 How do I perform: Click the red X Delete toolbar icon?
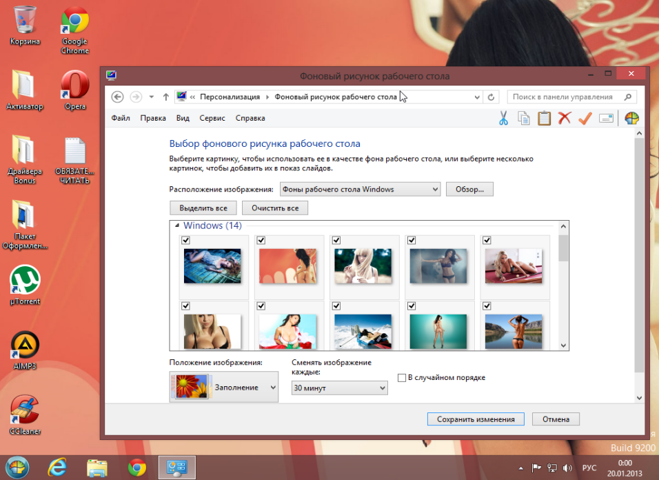click(565, 118)
